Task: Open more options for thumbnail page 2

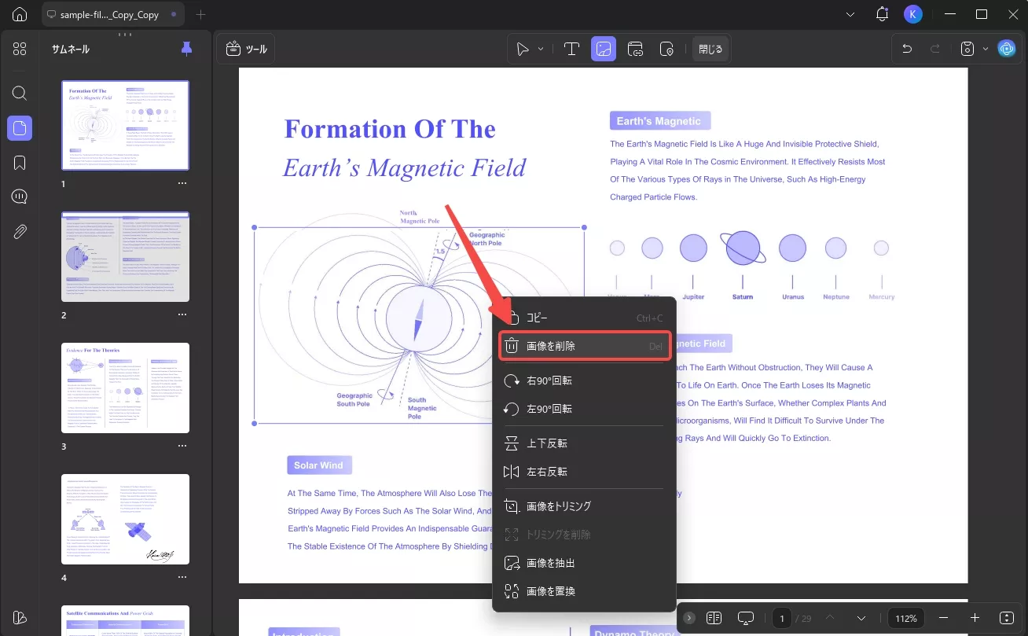Action: tap(182, 314)
